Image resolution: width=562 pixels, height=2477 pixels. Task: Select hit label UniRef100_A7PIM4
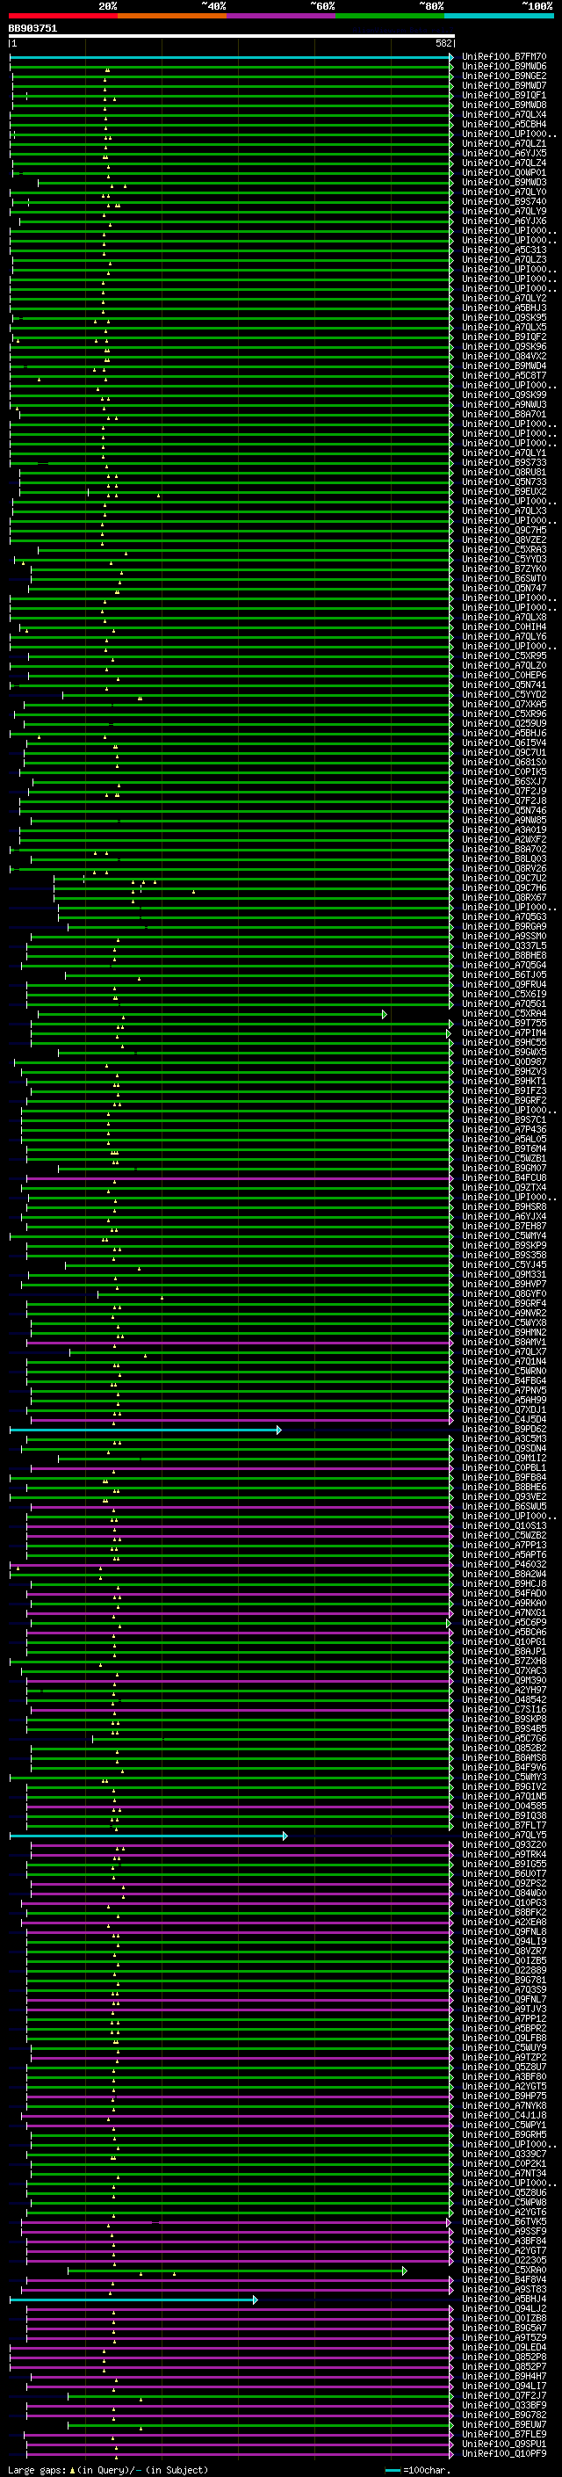[504, 1032]
